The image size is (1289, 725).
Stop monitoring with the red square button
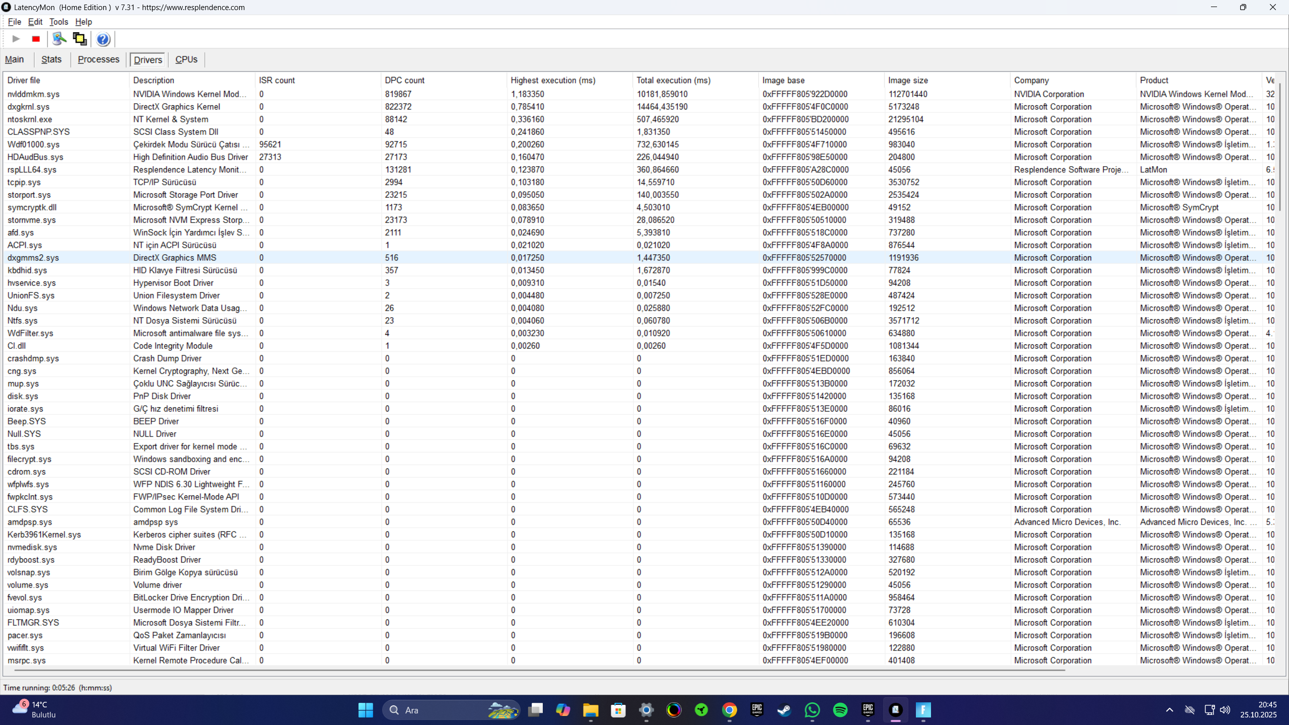point(36,39)
